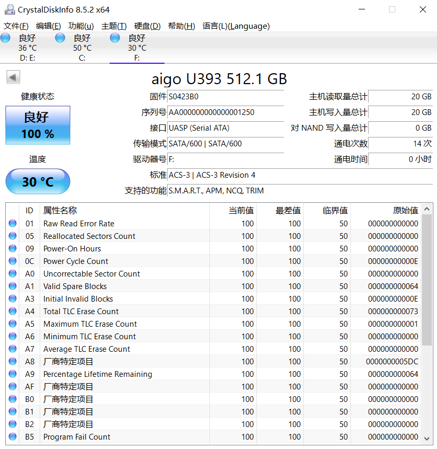Open the 语言(L)(Language) menu
The width and height of the screenshot is (437, 449).
tap(236, 26)
